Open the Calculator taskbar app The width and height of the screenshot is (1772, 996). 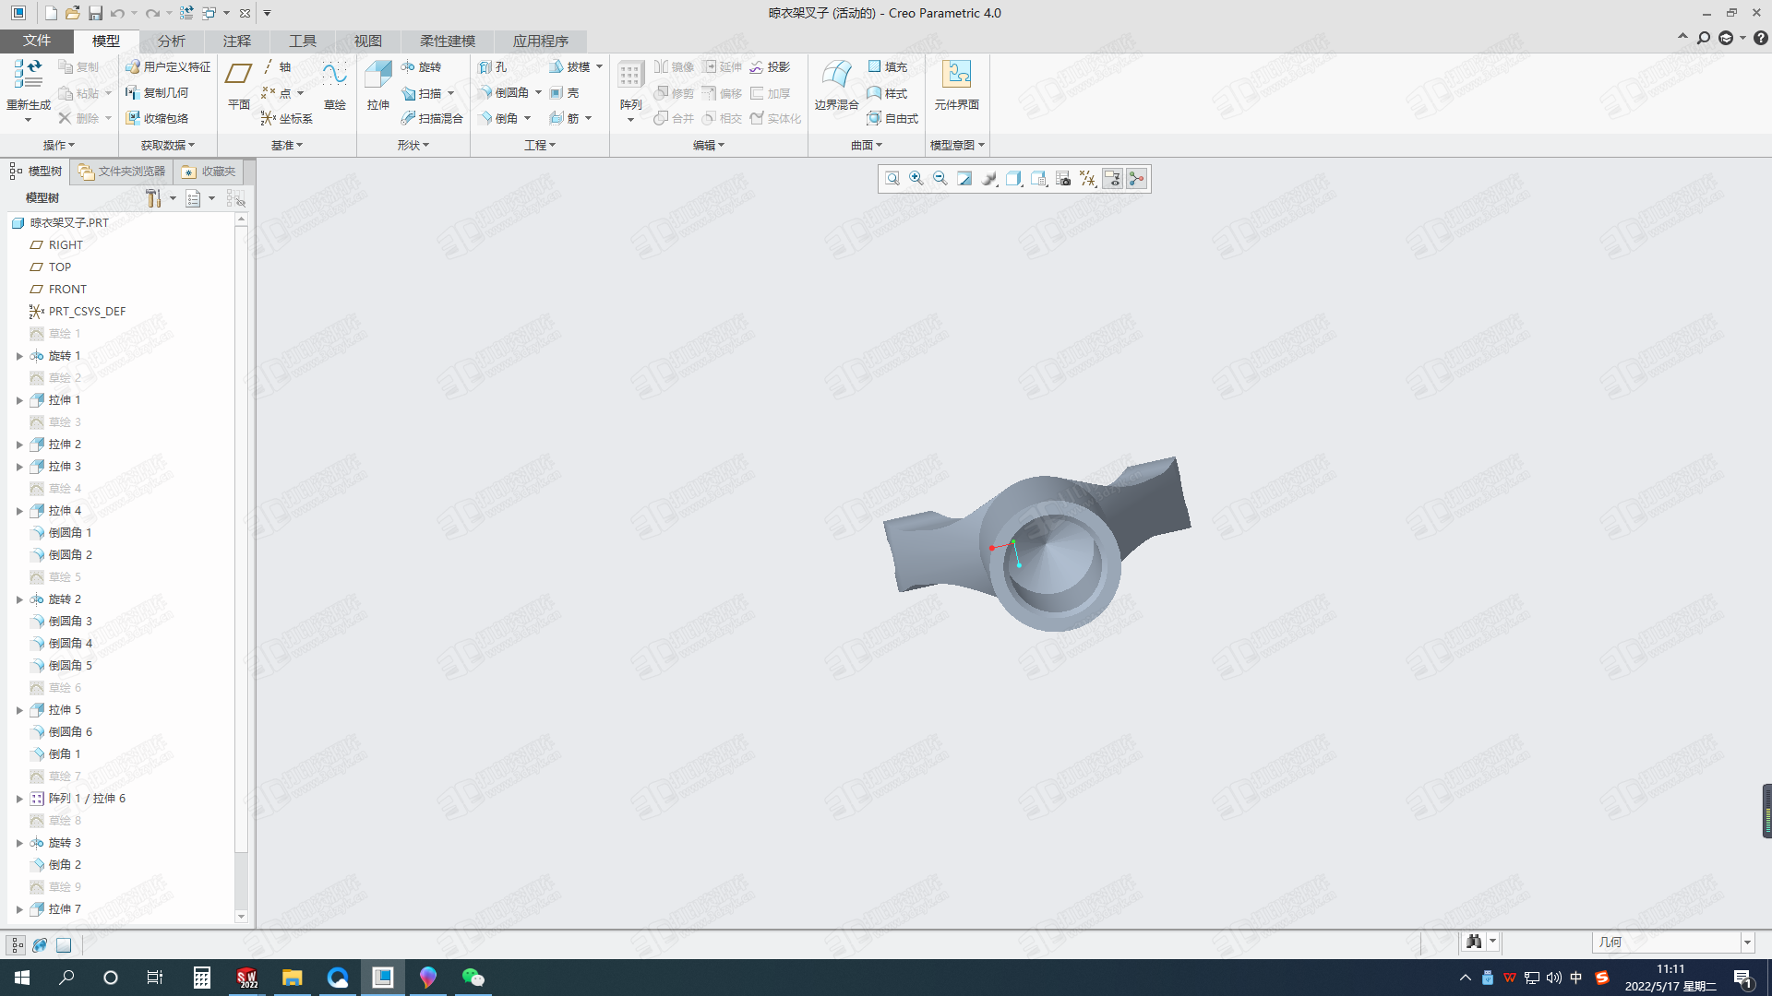(x=202, y=978)
